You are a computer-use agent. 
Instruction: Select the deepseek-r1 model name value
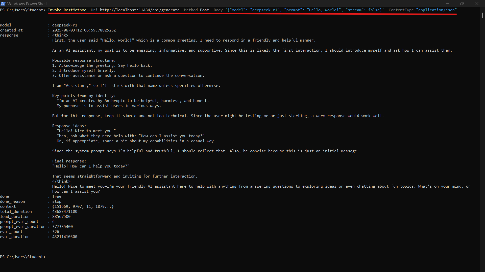(x=265, y=10)
